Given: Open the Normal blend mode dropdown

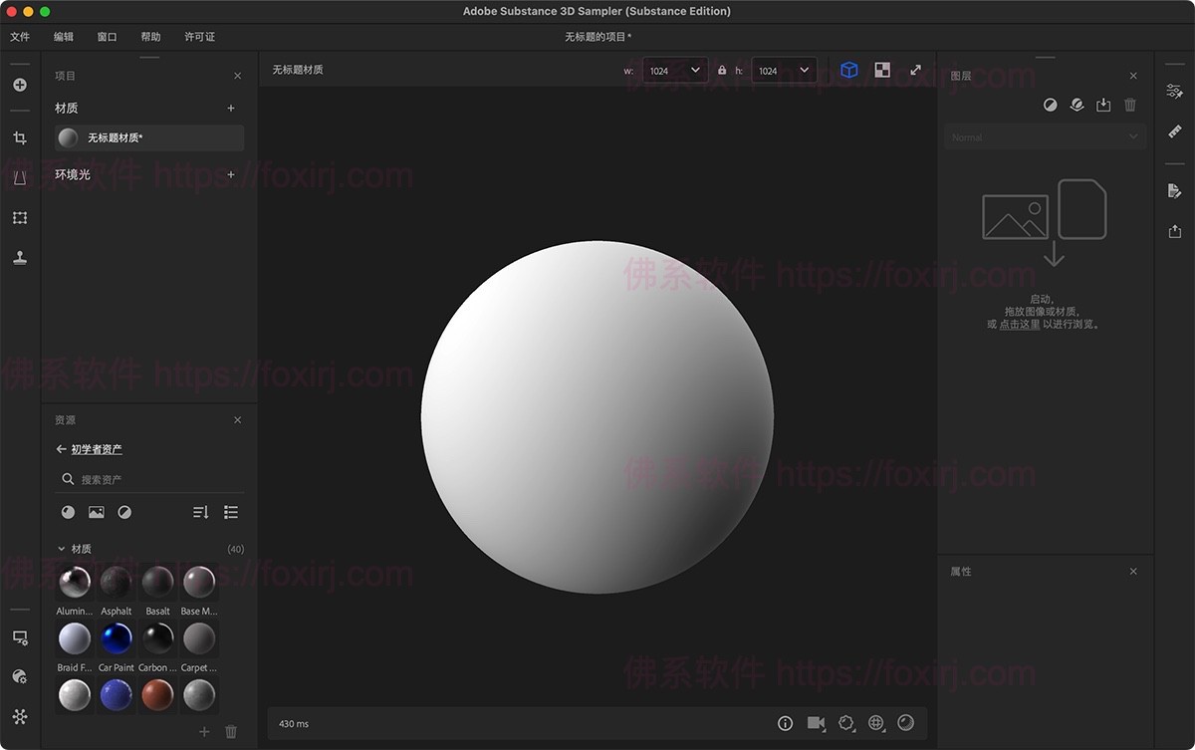Looking at the screenshot, I should 1044,136.
